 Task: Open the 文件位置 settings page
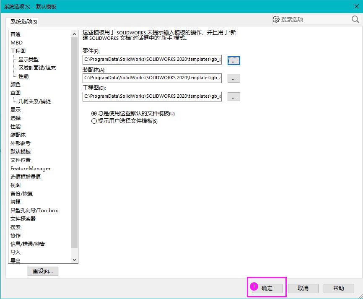20,160
